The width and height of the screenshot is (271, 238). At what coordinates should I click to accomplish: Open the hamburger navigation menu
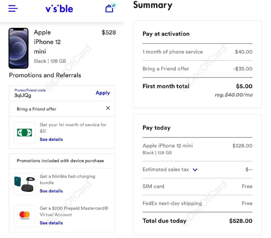tap(13, 9)
